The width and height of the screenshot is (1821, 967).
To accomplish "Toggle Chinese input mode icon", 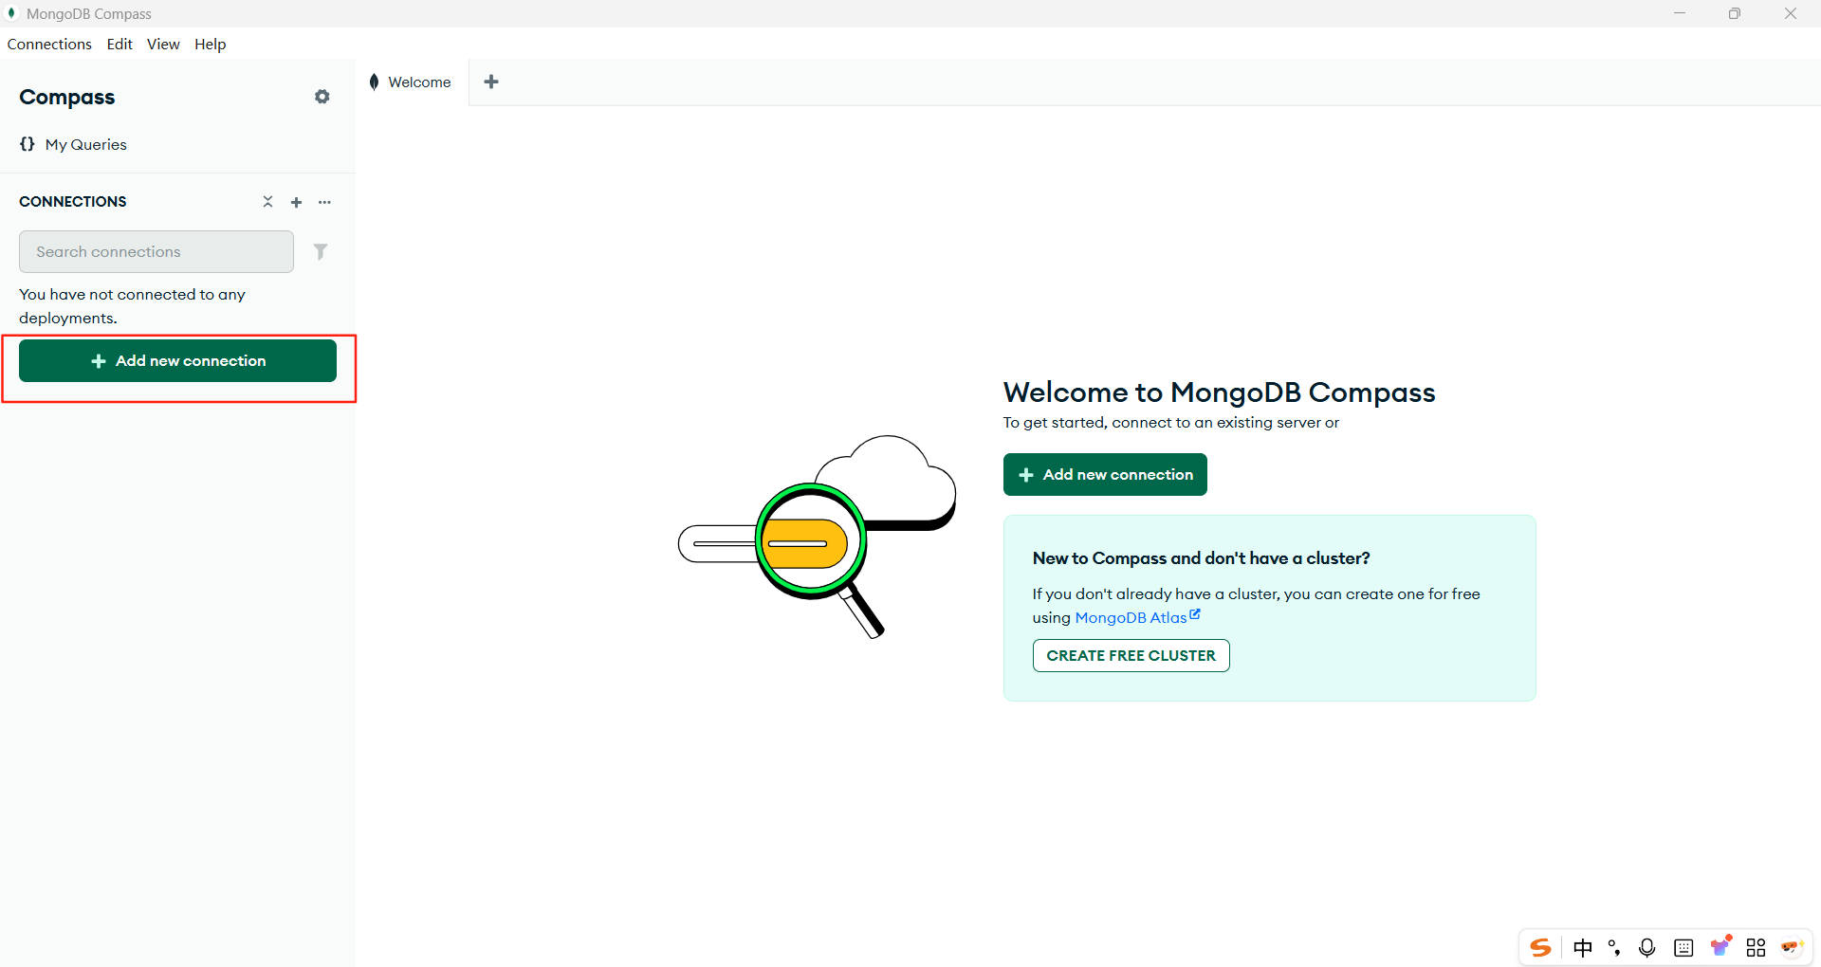I will (x=1583, y=947).
